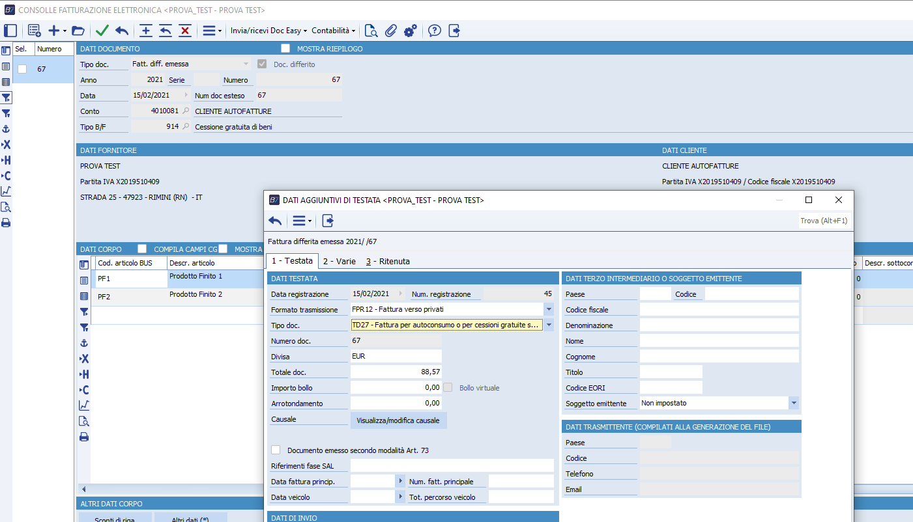Click the paperclip attachments icon in main toolbar
This screenshot has width=913, height=522.
click(390, 31)
